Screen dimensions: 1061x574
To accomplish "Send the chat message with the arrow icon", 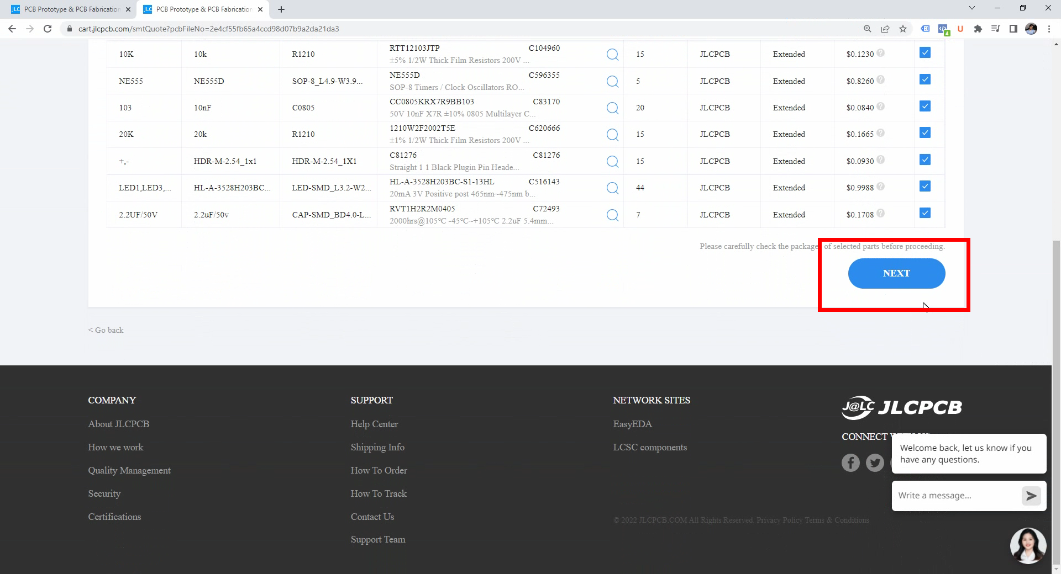I will coord(1031,496).
